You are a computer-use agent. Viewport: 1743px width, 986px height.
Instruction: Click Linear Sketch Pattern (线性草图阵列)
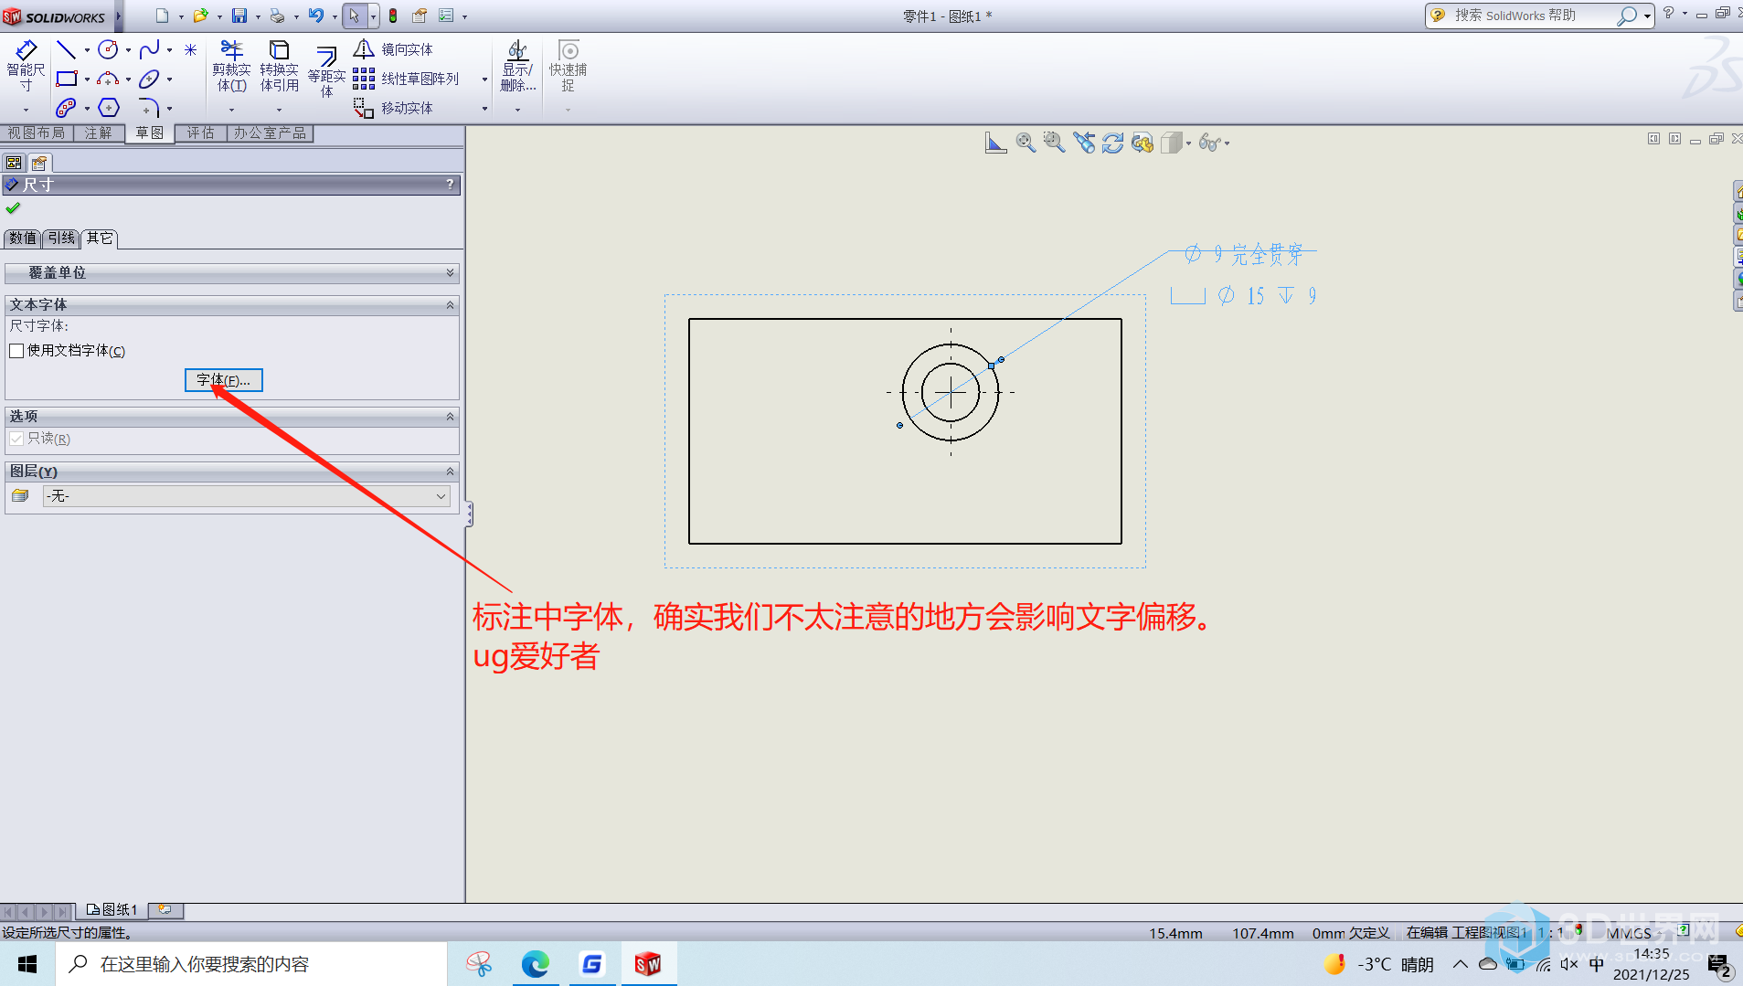coord(406,79)
